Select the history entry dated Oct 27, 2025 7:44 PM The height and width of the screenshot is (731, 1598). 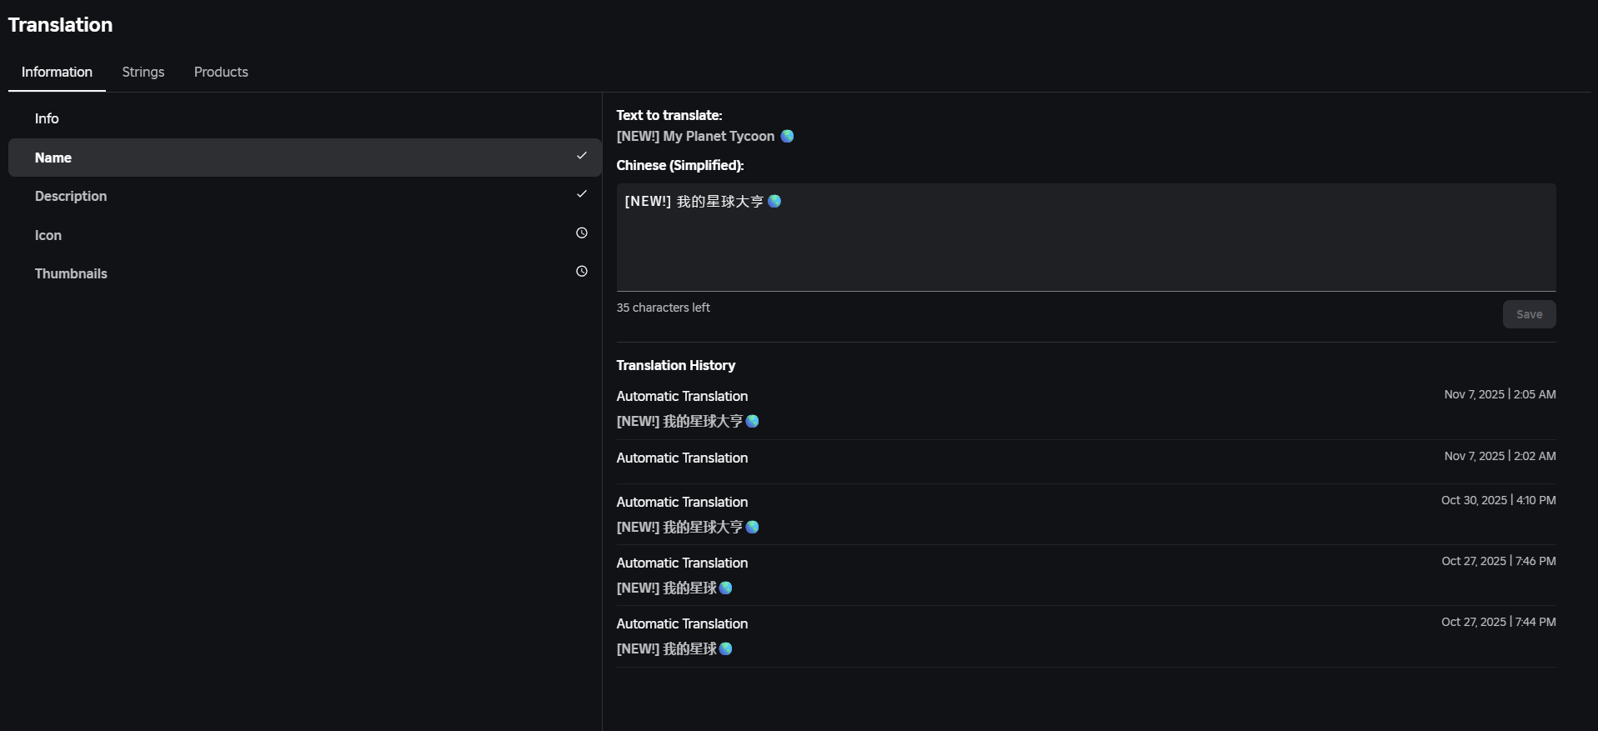point(1086,636)
